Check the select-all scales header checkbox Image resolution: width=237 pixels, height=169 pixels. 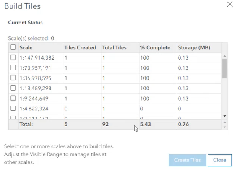[13, 47]
